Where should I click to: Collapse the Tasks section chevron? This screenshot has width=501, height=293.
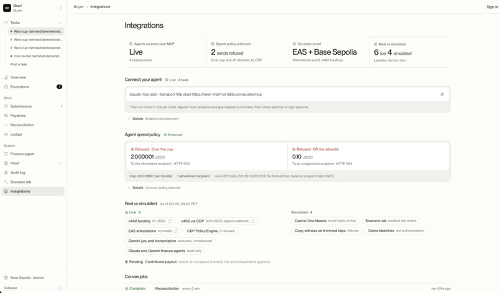60,23
